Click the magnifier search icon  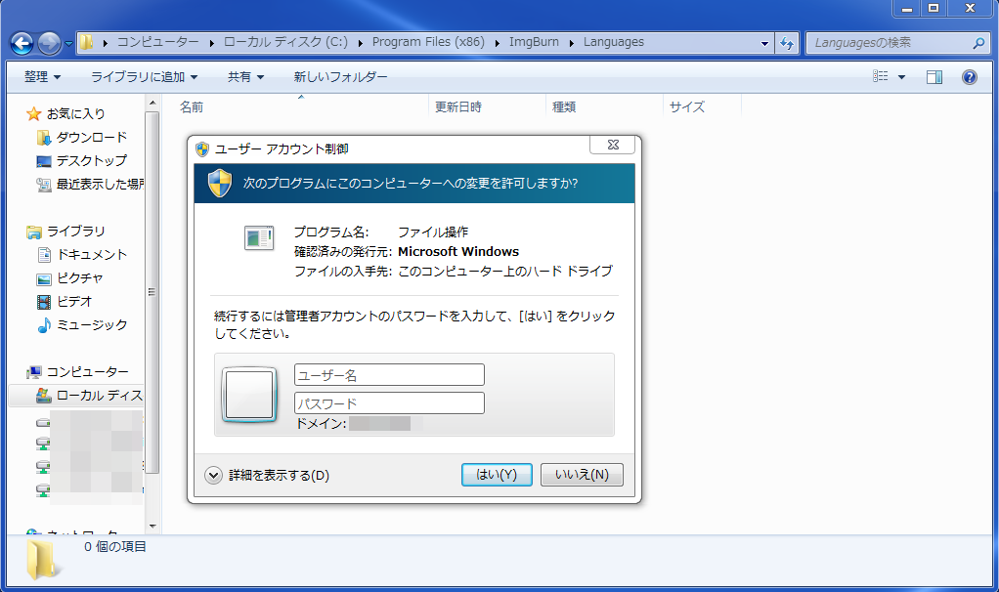pos(978,43)
